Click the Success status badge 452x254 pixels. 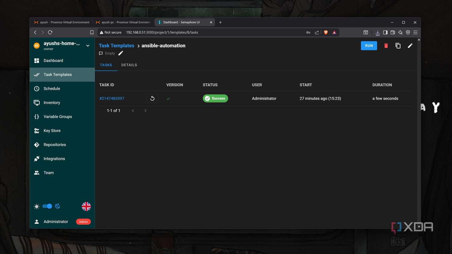tap(215, 98)
